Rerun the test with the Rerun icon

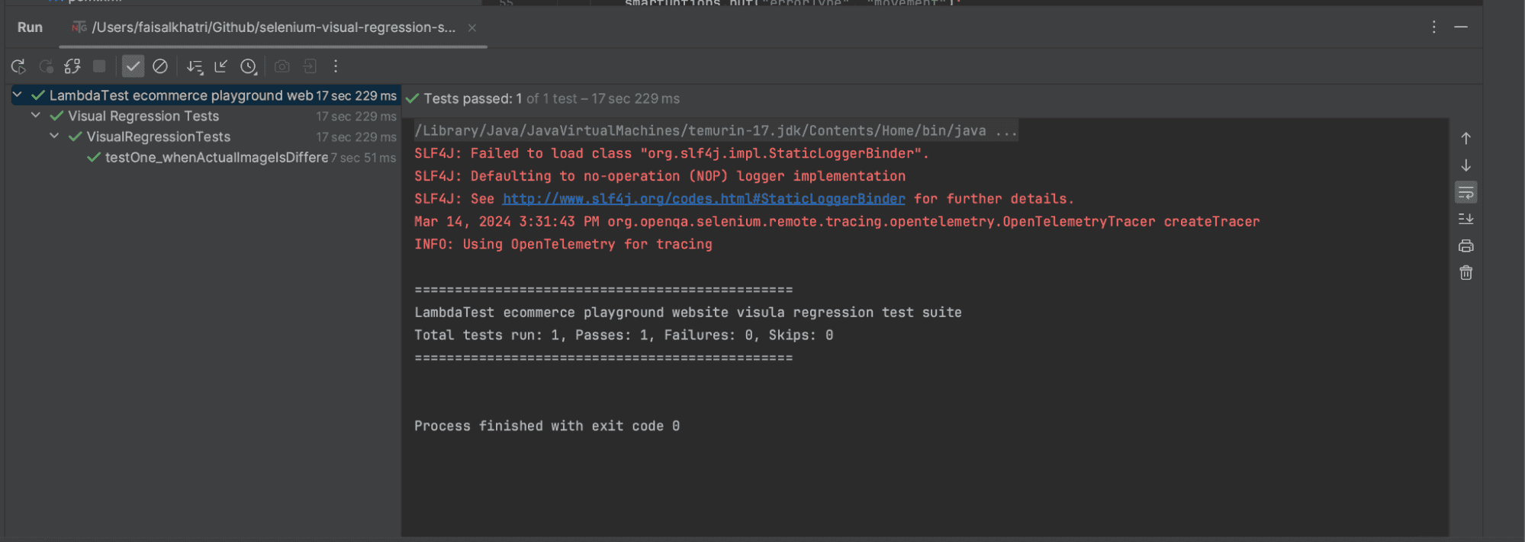pos(18,67)
